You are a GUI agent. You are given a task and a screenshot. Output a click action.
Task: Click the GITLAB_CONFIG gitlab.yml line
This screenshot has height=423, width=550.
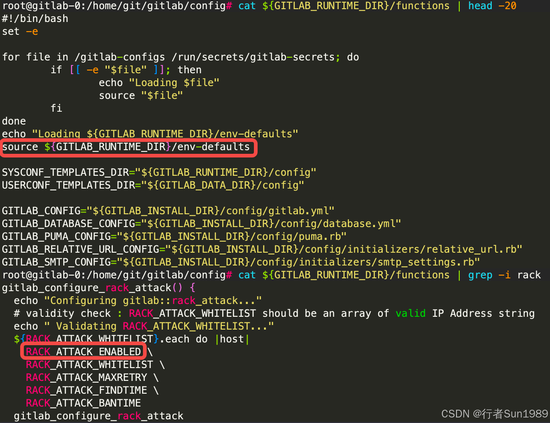tap(168, 211)
